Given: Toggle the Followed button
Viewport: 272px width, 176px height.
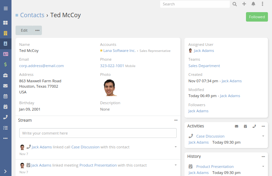Looking at the screenshot, I should (x=257, y=17).
